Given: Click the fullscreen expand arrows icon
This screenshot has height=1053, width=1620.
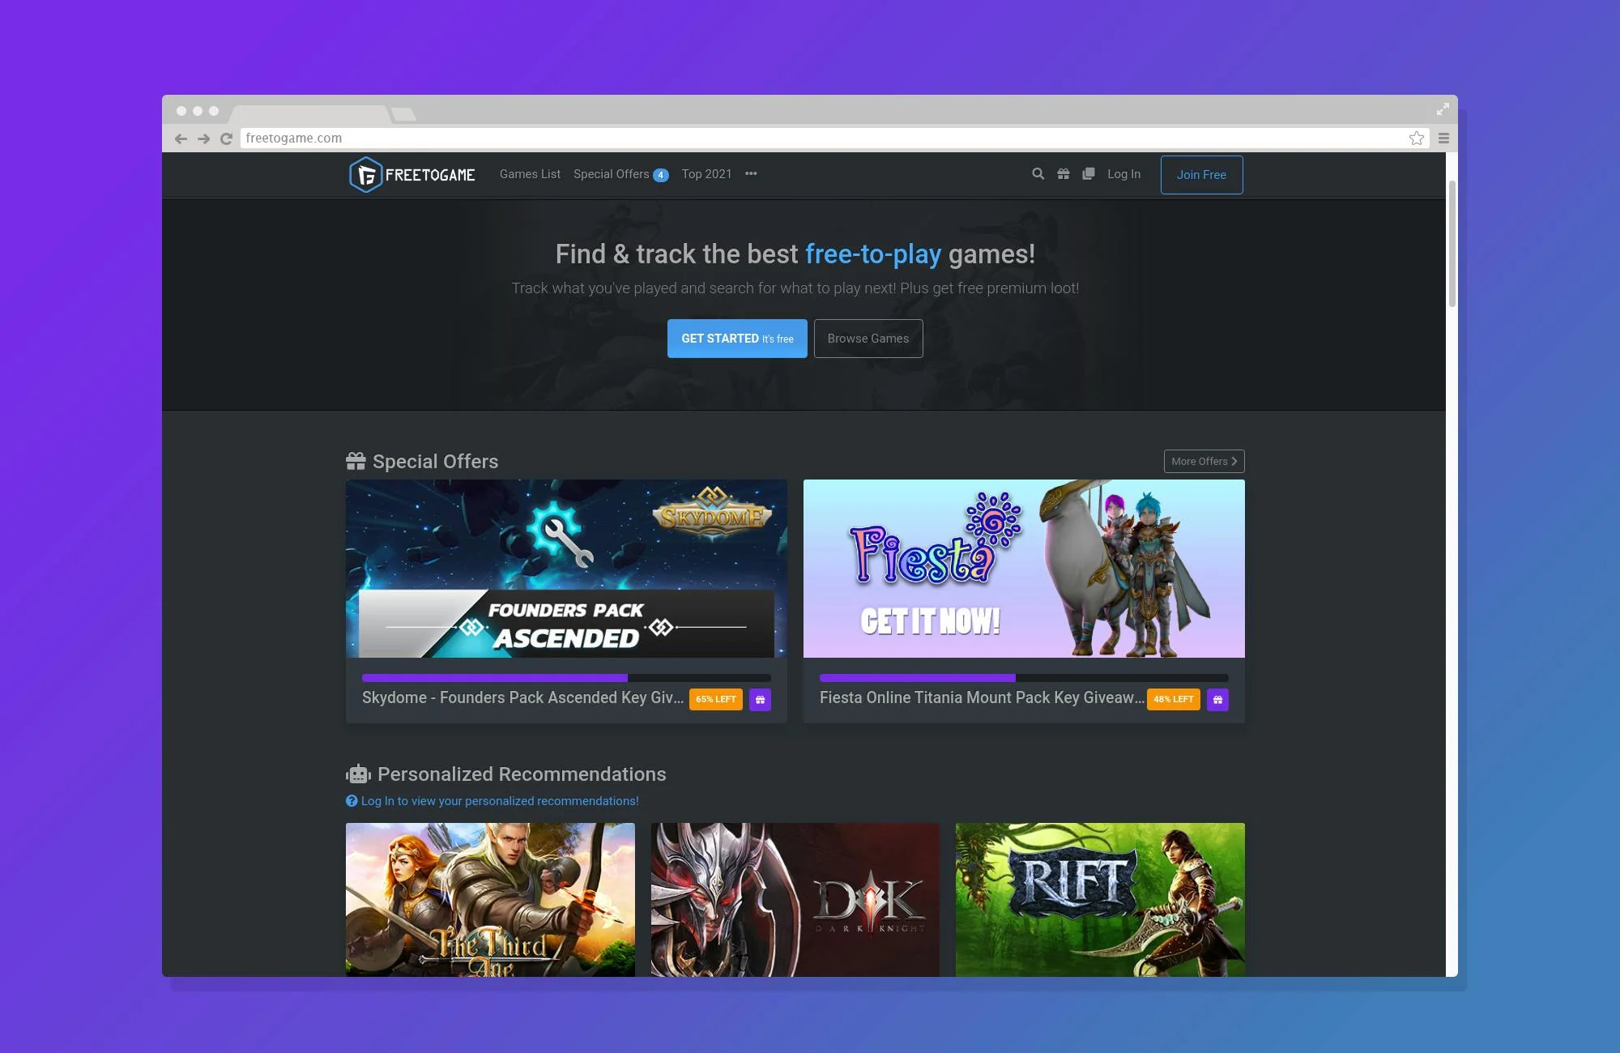Looking at the screenshot, I should [1443, 109].
